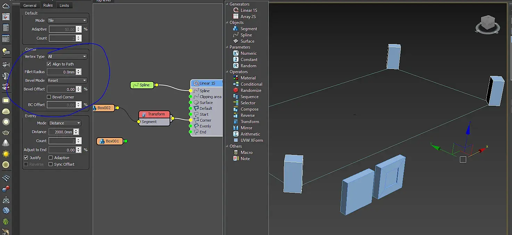This screenshot has width=512, height=235.
Task: Switch to the General tab
Action: [30, 6]
